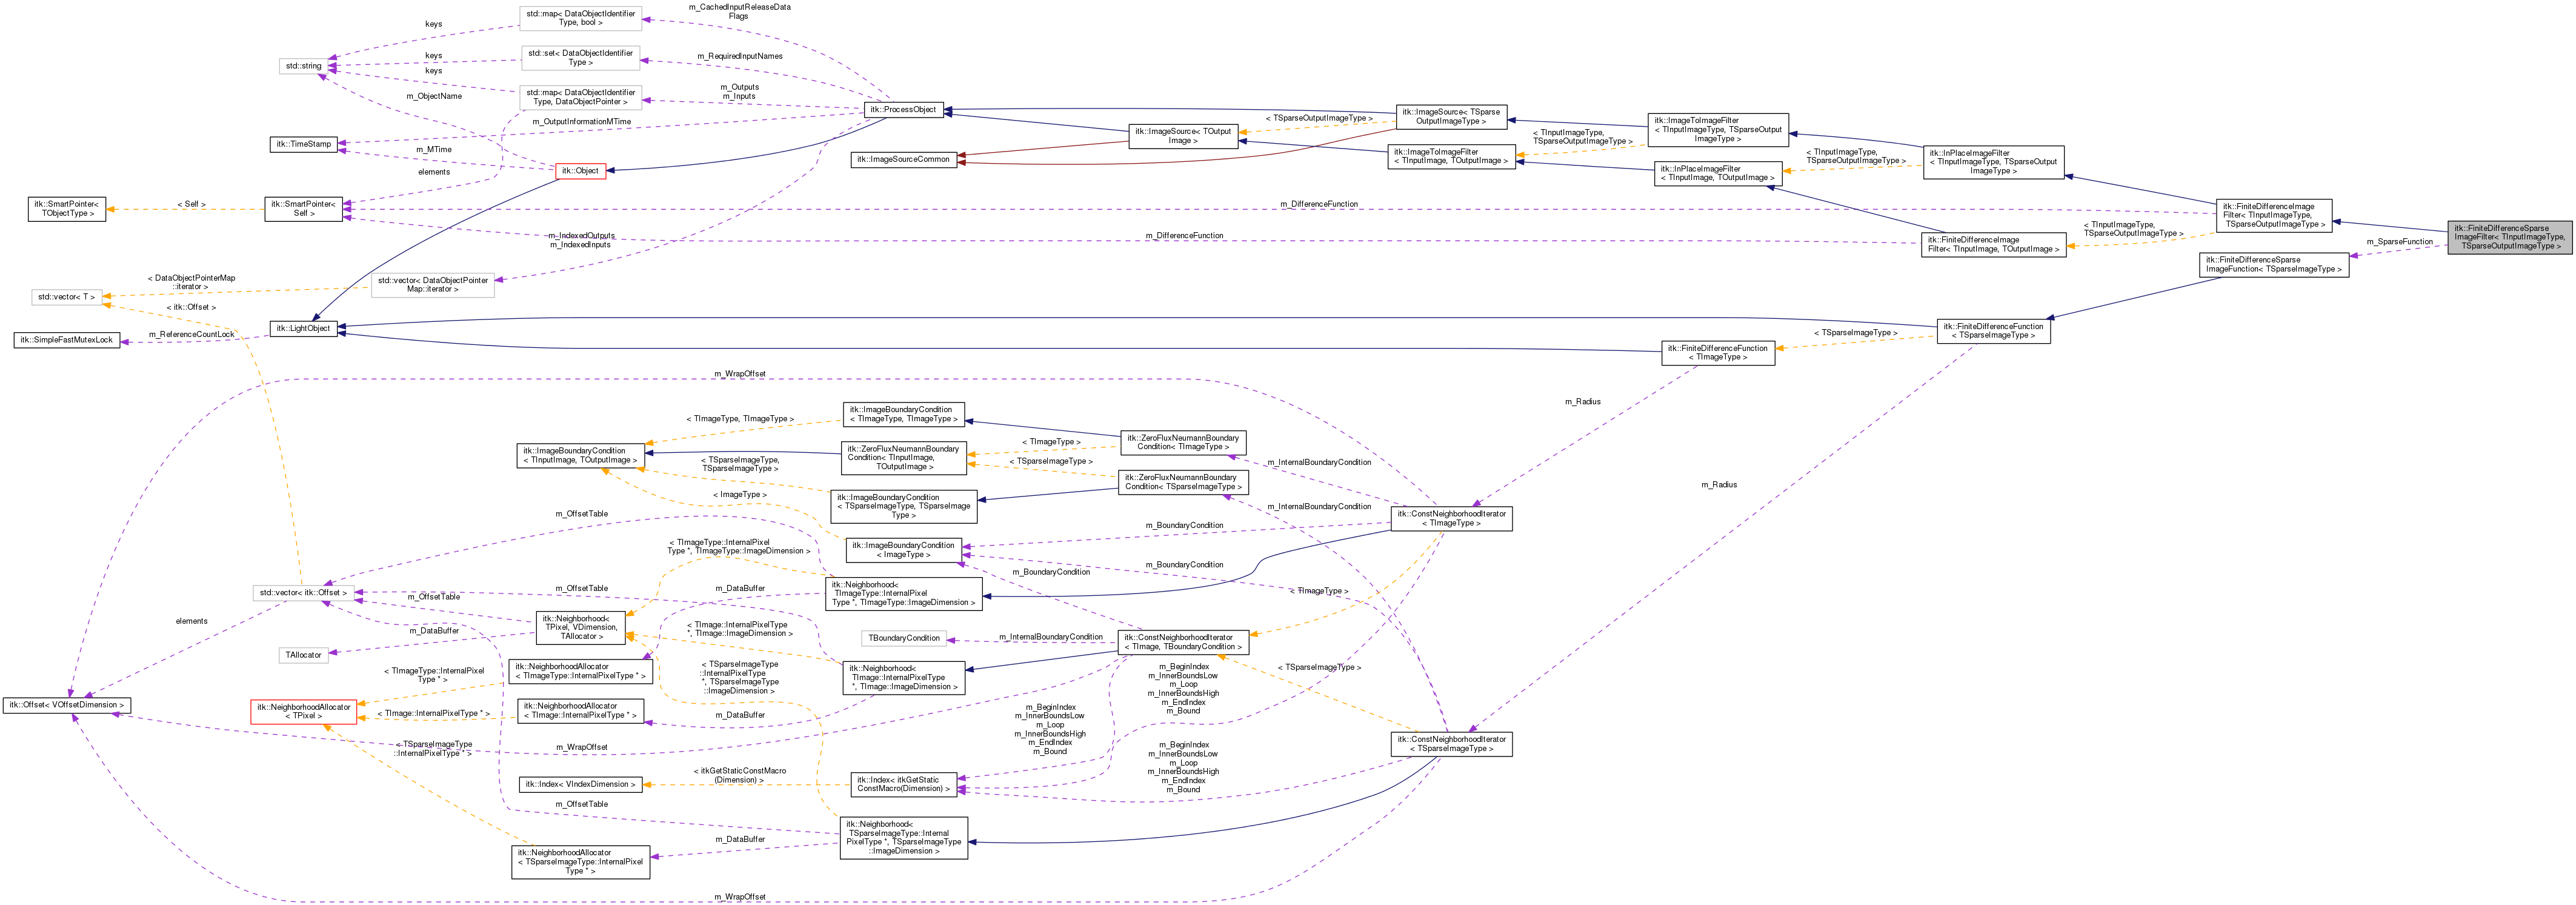Open itk::NeighborhoodAllocator< TSparseImageType::InternalPixelType * > node
The width and height of the screenshot is (2576, 905).
pyautogui.click(x=580, y=862)
